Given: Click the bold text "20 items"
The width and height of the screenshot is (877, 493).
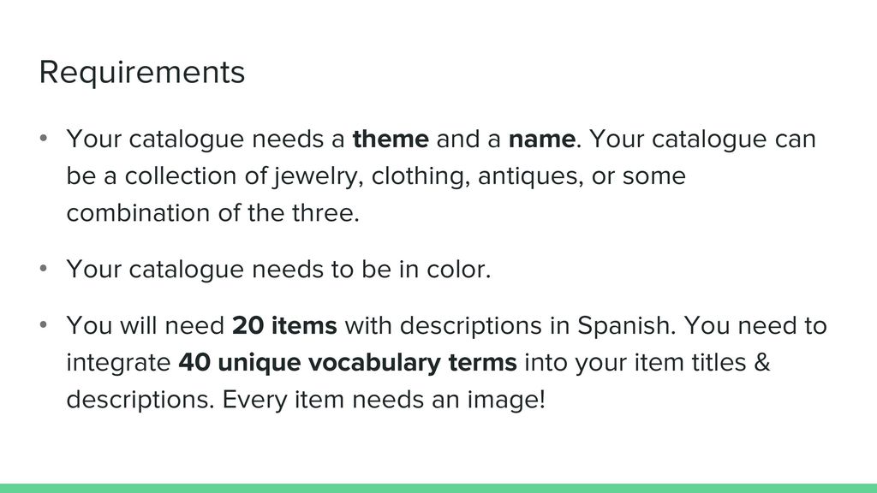Looking at the screenshot, I should [x=284, y=325].
